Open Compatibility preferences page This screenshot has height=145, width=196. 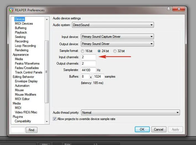tap(23, 121)
